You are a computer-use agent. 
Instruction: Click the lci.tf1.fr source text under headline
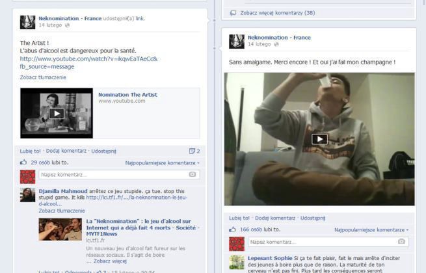(96, 240)
